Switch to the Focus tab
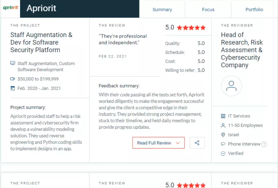 (x=208, y=10)
